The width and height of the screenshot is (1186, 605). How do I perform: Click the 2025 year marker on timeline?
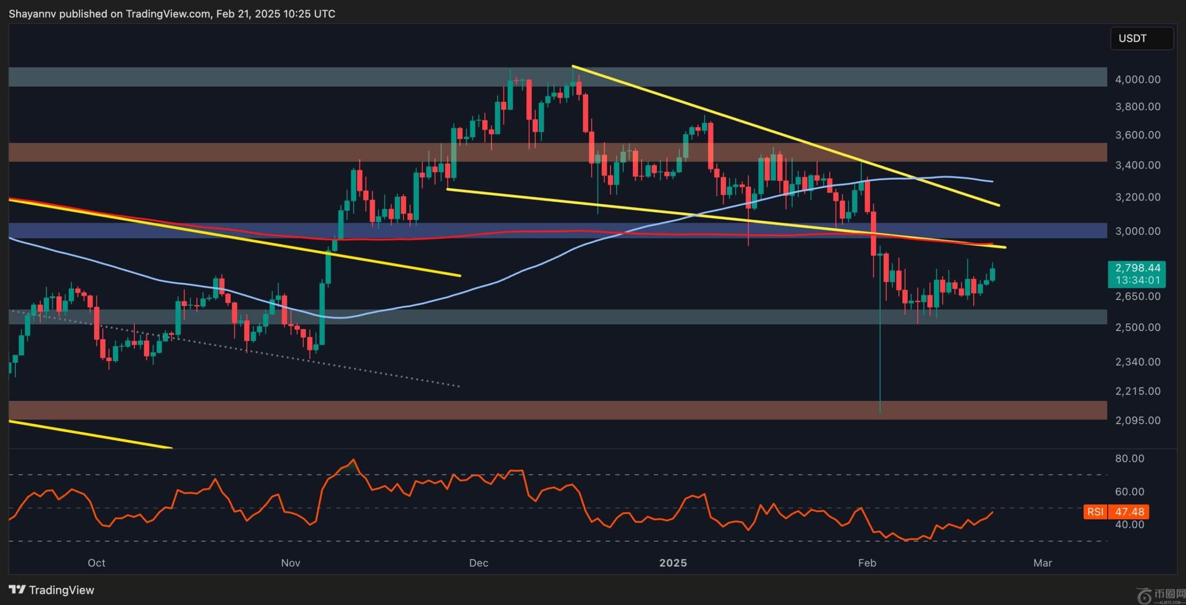[673, 563]
